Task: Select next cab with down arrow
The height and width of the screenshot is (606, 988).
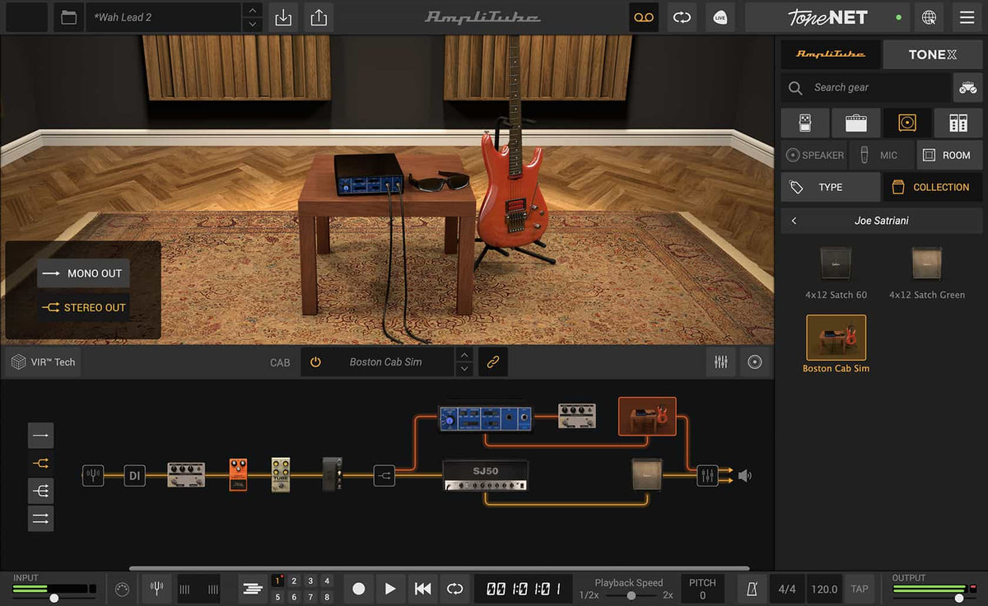Action: (x=464, y=369)
